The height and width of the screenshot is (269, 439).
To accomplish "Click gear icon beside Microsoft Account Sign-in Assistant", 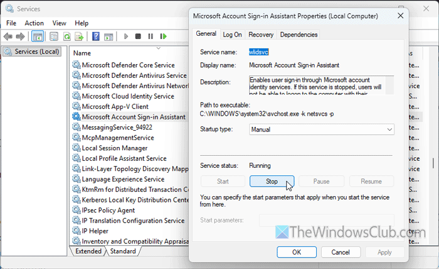I will click(77, 117).
